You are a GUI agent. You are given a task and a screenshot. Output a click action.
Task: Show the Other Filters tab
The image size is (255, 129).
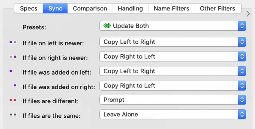point(218,8)
